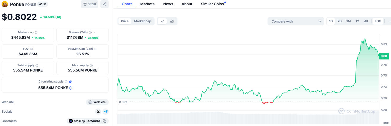This screenshot has height=126, width=391.
Task: Click the 38.69% volume change
Action: [x=92, y=38]
